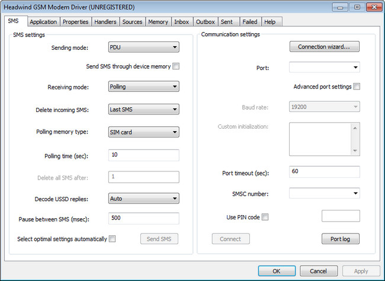View the Inbox tab
Viewport: 385px width, 281px height.
182,21
